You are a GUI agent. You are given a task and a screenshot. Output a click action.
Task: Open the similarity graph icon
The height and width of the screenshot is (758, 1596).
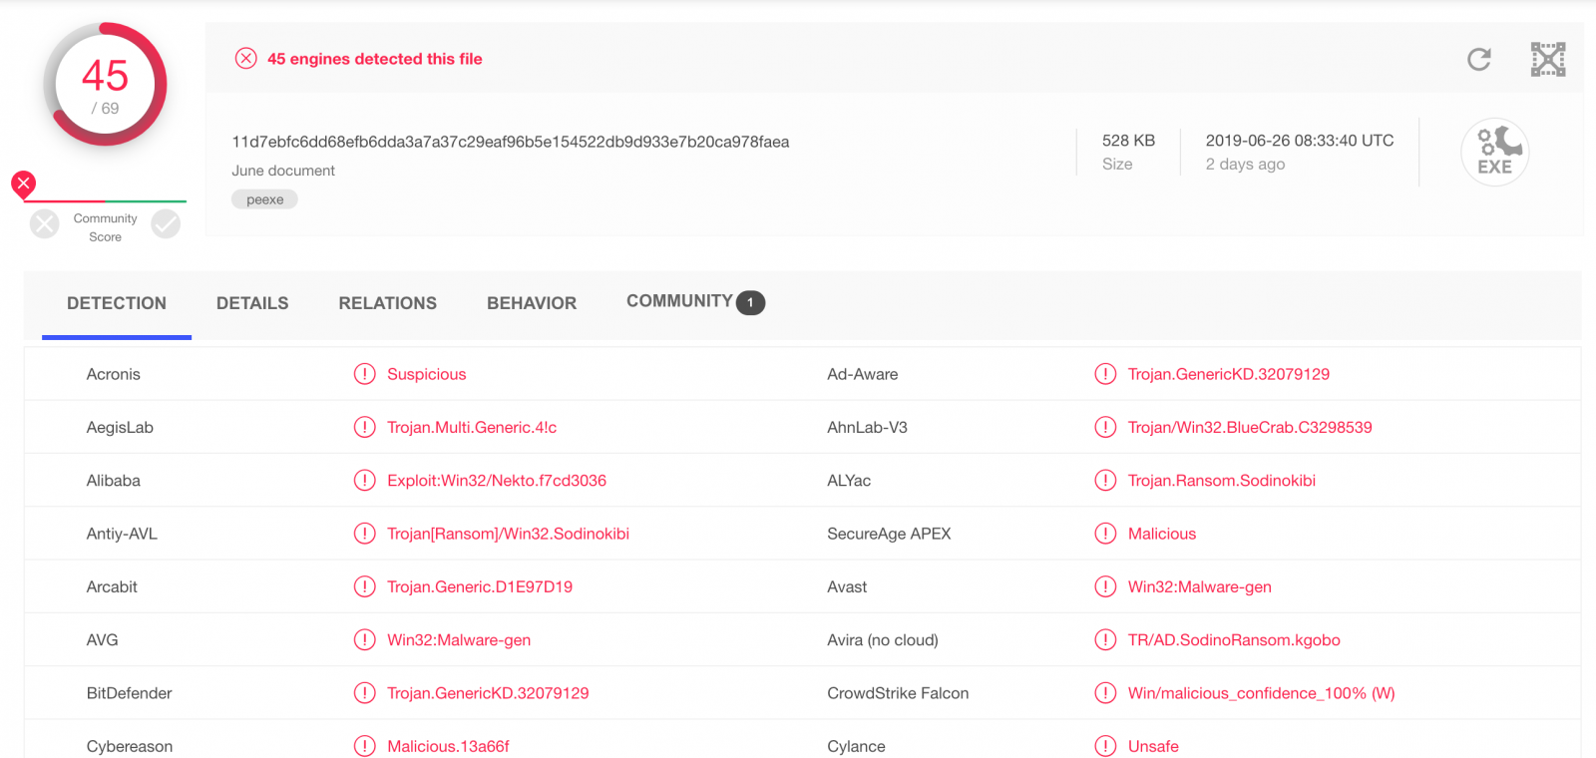[1547, 60]
